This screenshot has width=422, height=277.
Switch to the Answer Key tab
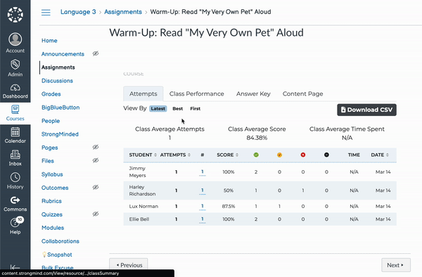pos(253,94)
